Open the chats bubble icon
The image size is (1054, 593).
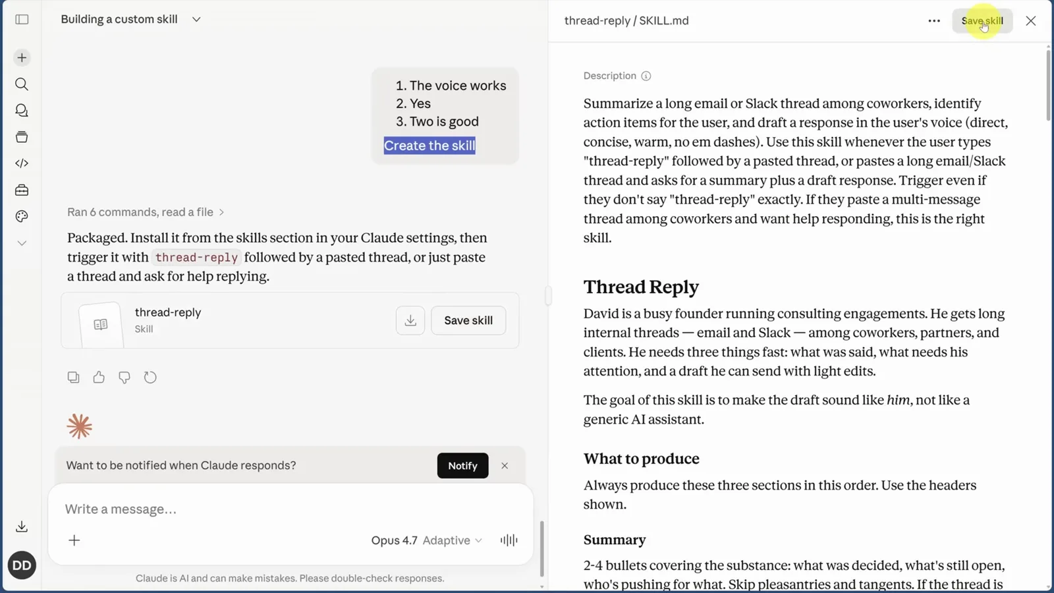pos(22,111)
